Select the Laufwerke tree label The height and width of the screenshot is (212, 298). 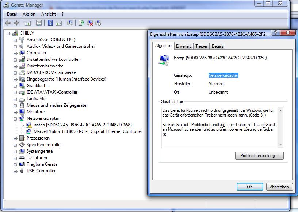[x=37, y=99]
